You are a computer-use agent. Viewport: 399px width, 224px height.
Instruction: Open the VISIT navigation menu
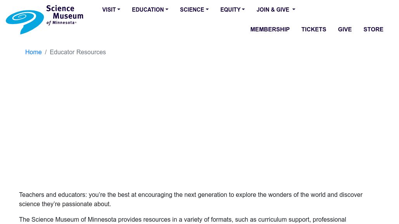pyautogui.click(x=111, y=10)
